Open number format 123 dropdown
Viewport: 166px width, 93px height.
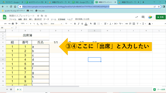click(46, 24)
